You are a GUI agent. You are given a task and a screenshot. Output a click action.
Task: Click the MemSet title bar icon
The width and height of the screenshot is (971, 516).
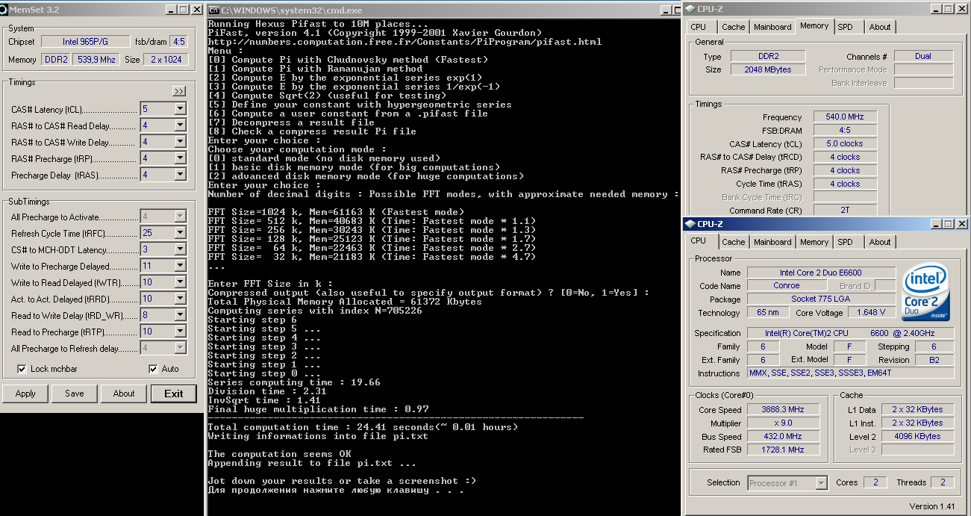pos(4,10)
